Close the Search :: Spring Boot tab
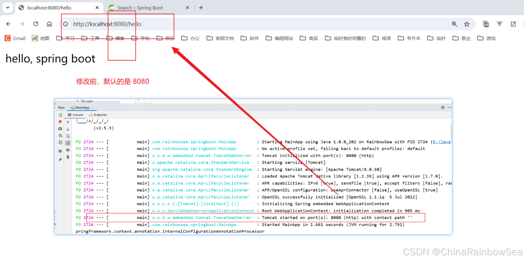Screen dimensions: 524x261 [188, 8]
